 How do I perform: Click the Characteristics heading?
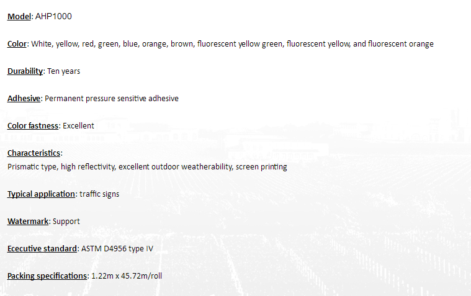[34, 153]
